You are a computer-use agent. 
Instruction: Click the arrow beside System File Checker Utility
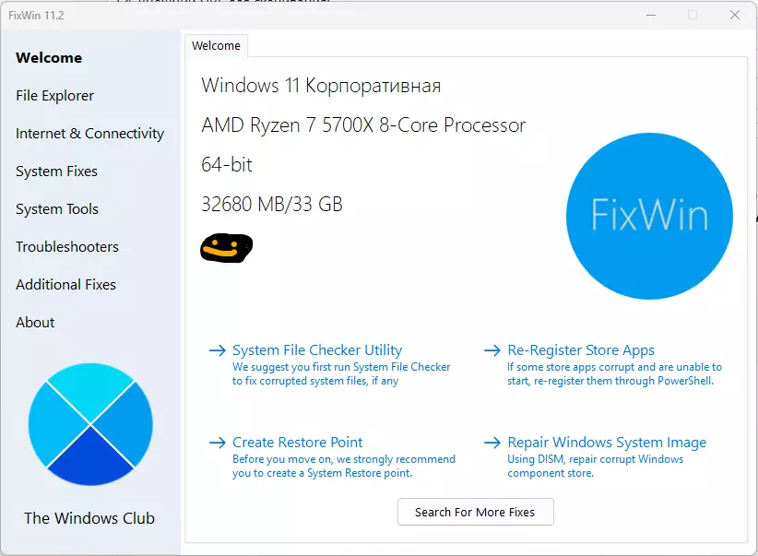(218, 350)
